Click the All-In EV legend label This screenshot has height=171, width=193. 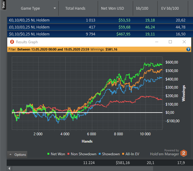point(132,154)
